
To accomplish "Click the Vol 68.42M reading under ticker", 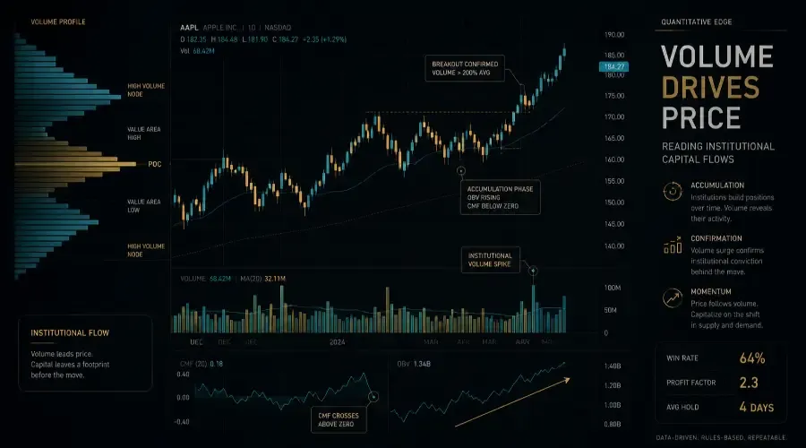I will (197, 51).
